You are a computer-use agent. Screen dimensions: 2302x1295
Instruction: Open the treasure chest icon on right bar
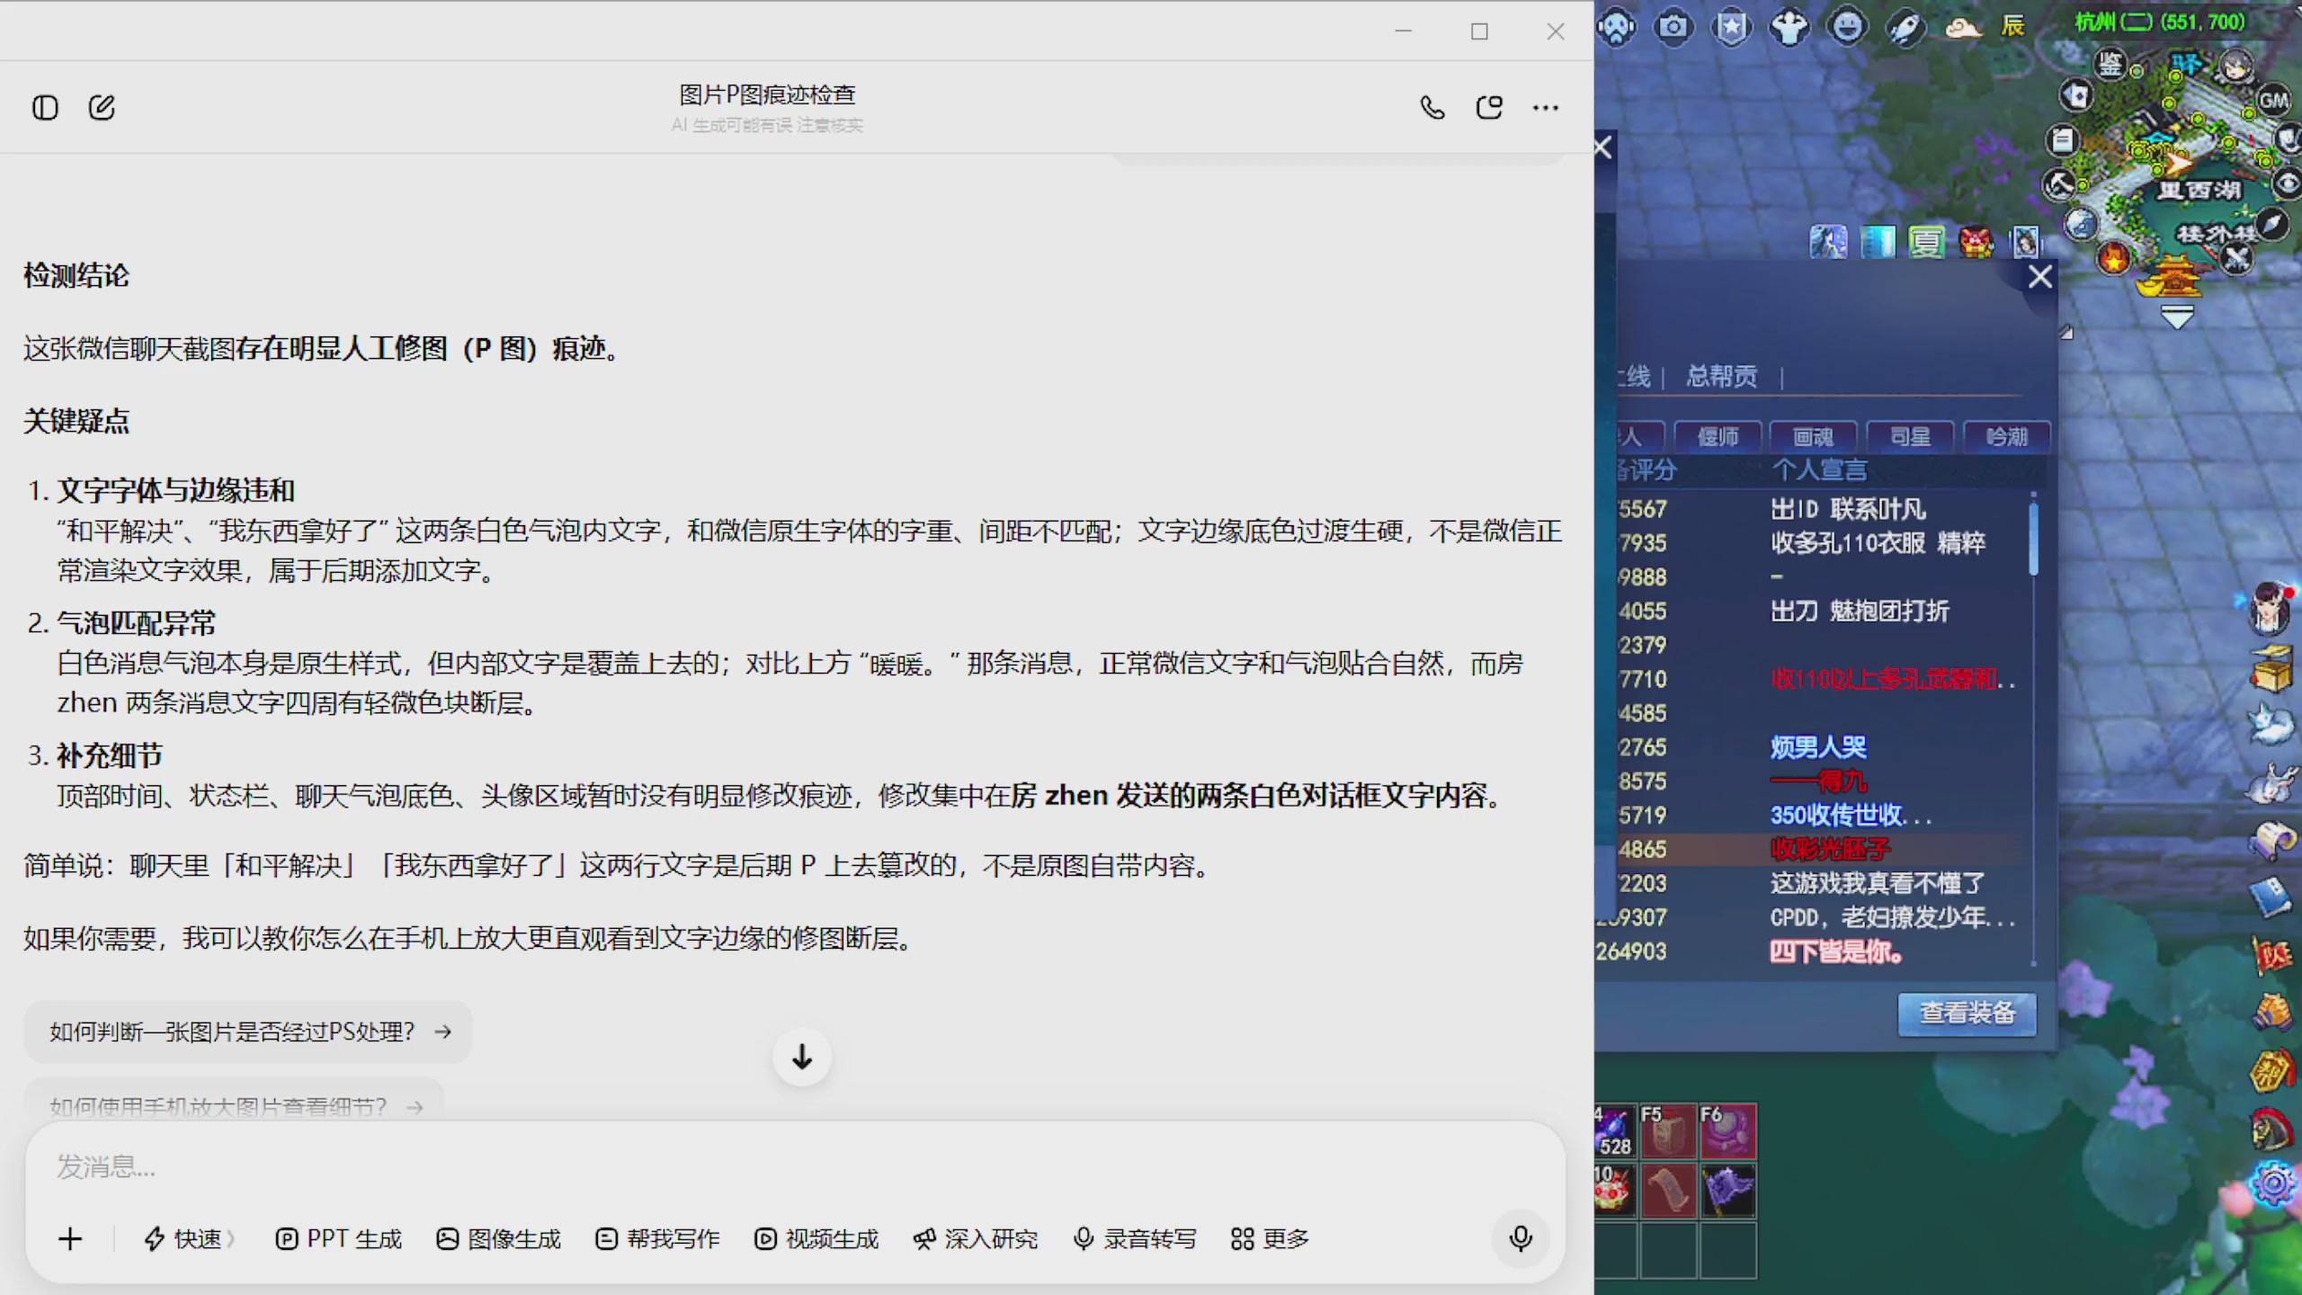[x=2271, y=668]
